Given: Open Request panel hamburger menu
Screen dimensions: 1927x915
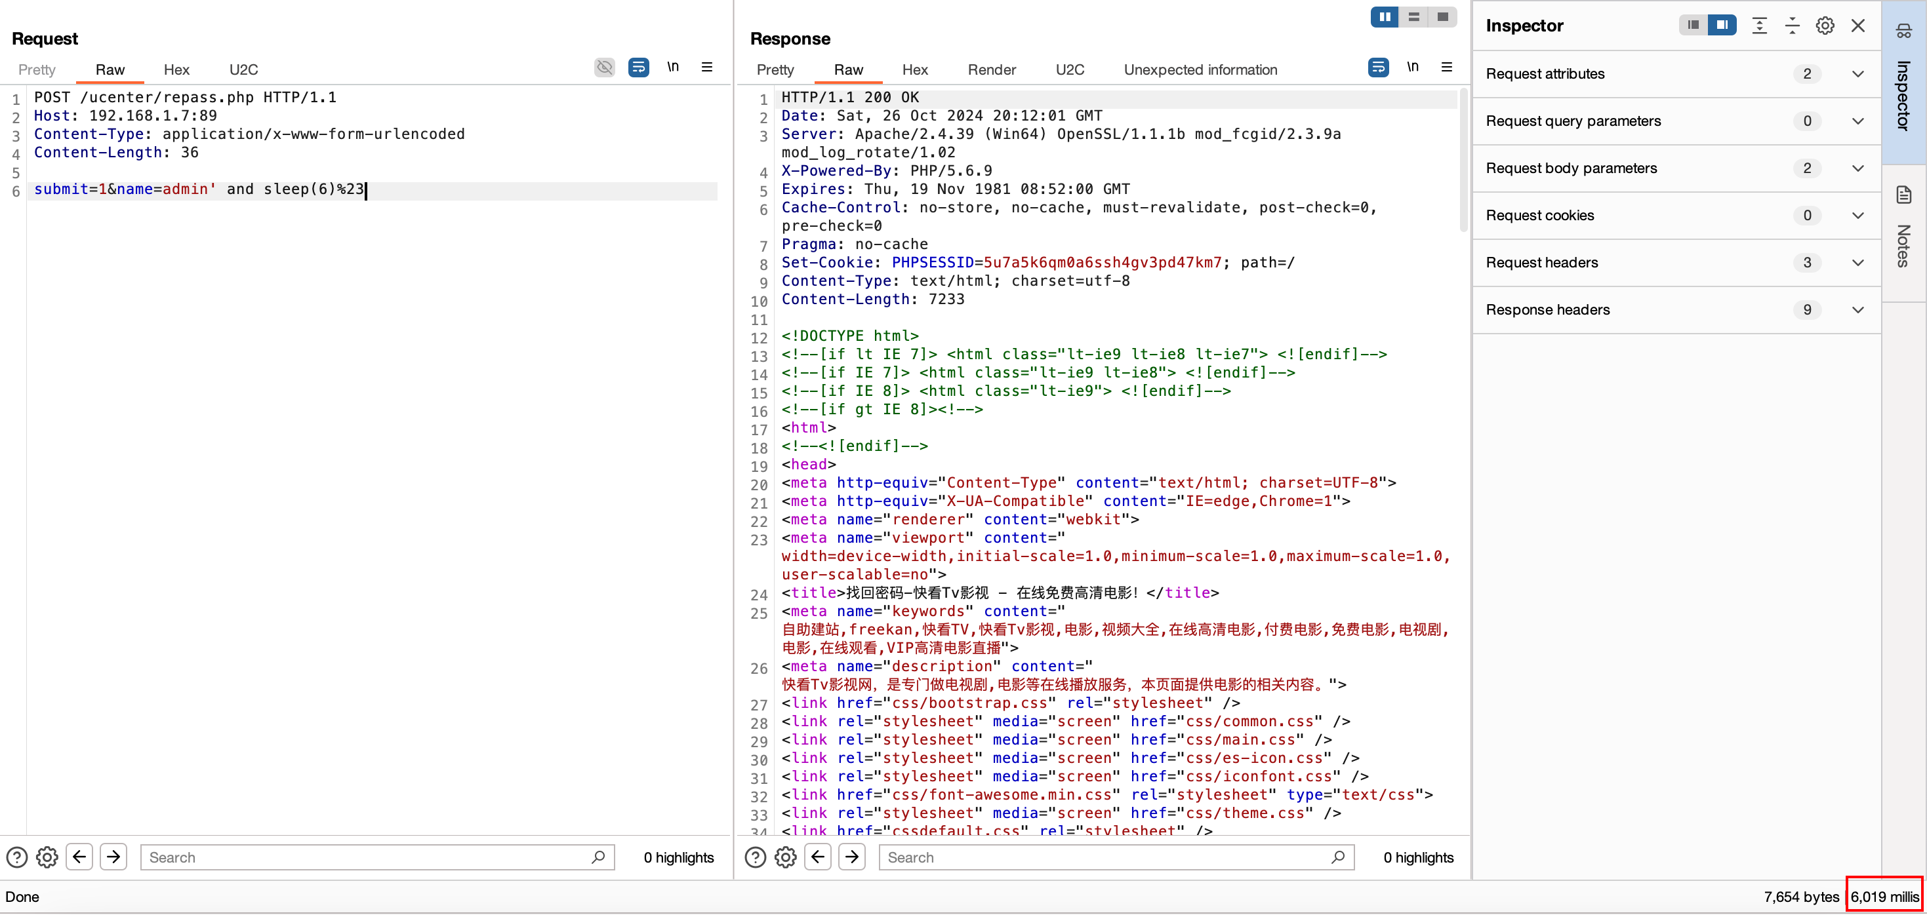Looking at the screenshot, I should [x=707, y=68].
